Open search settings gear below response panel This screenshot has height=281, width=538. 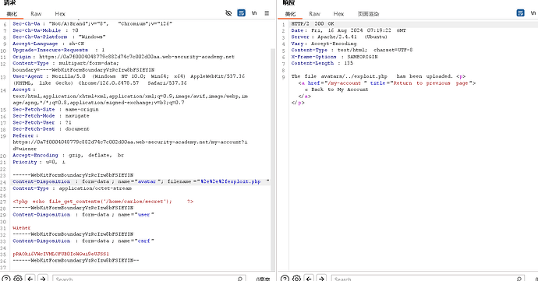[x=297, y=278]
